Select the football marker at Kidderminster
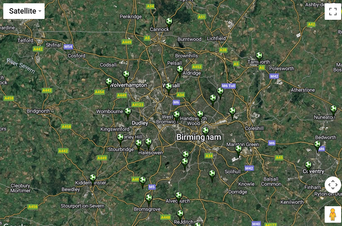Image resolution: width=342 pixels, height=226 pixels. [x=93, y=179]
